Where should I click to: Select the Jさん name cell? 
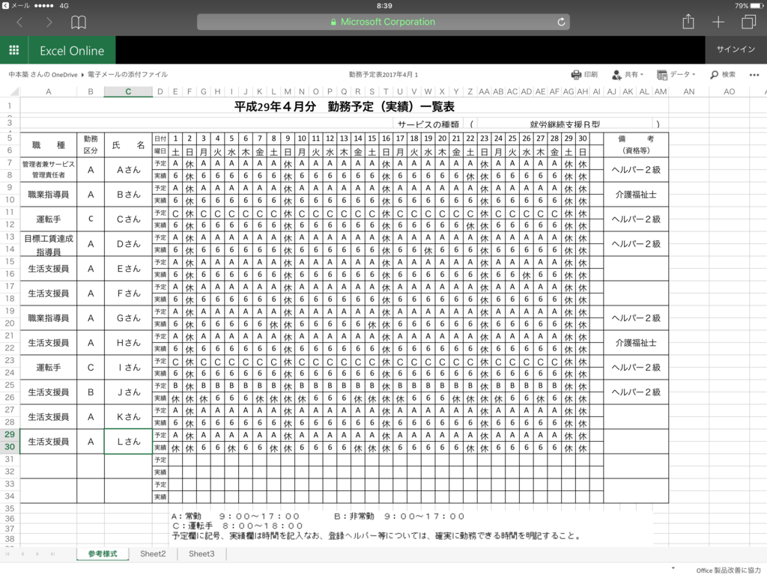click(128, 392)
